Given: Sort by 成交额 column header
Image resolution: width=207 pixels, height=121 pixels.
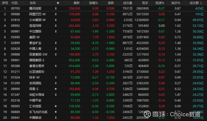Looking at the screenshot, I should (194, 3).
